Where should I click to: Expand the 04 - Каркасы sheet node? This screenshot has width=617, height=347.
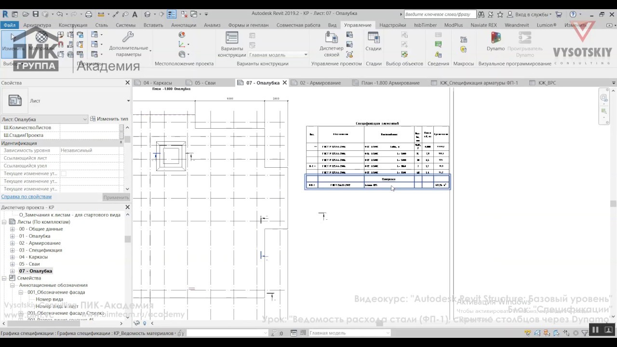click(x=13, y=257)
